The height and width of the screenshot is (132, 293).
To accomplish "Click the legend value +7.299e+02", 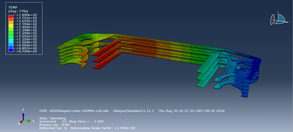I will [x=26, y=33].
